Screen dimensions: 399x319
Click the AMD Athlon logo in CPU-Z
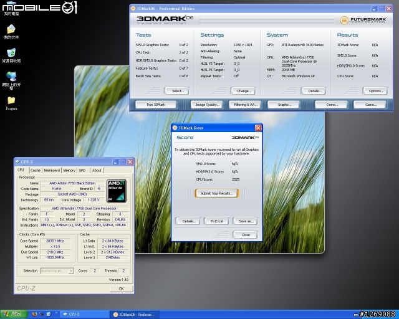(x=117, y=191)
